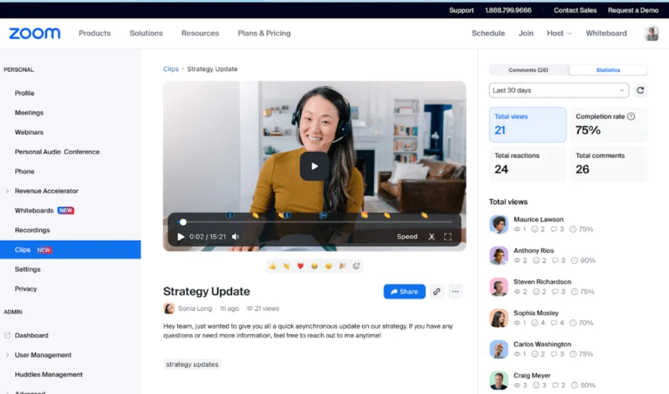Expand the Revenue Accelerator sidebar item
The width and height of the screenshot is (669, 394).
[x=7, y=191]
